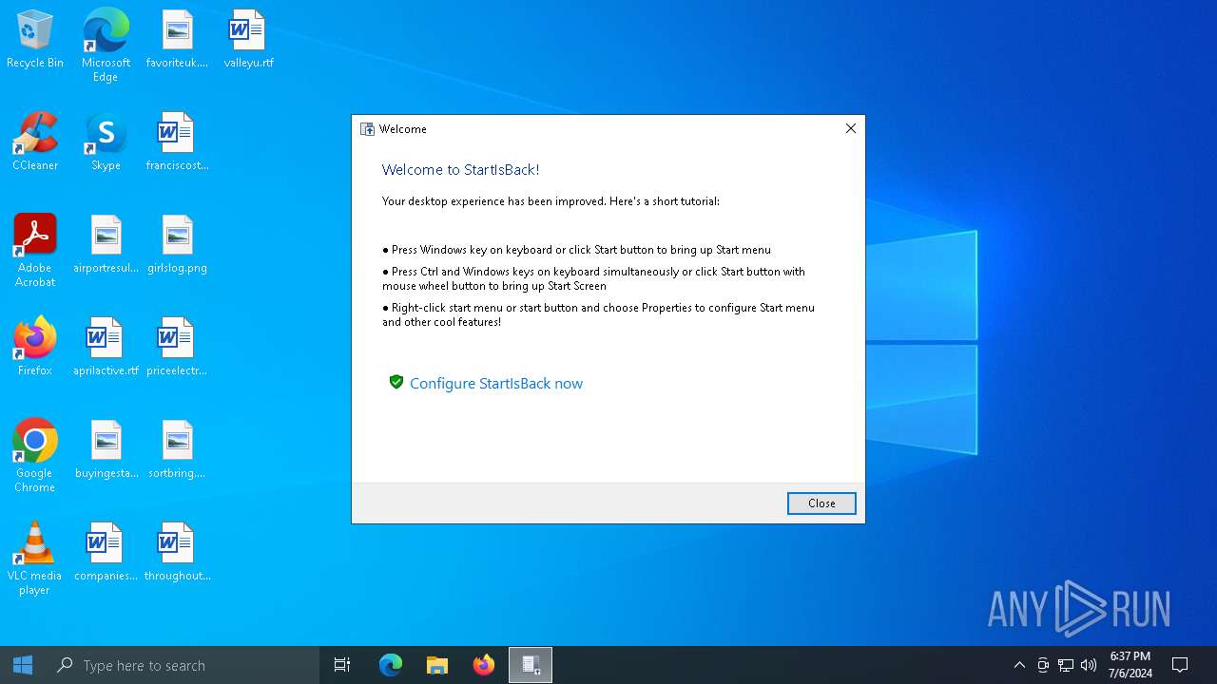Open File Explorer from the taskbar
This screenshot has height=684, width=1217.
point(436,665)
